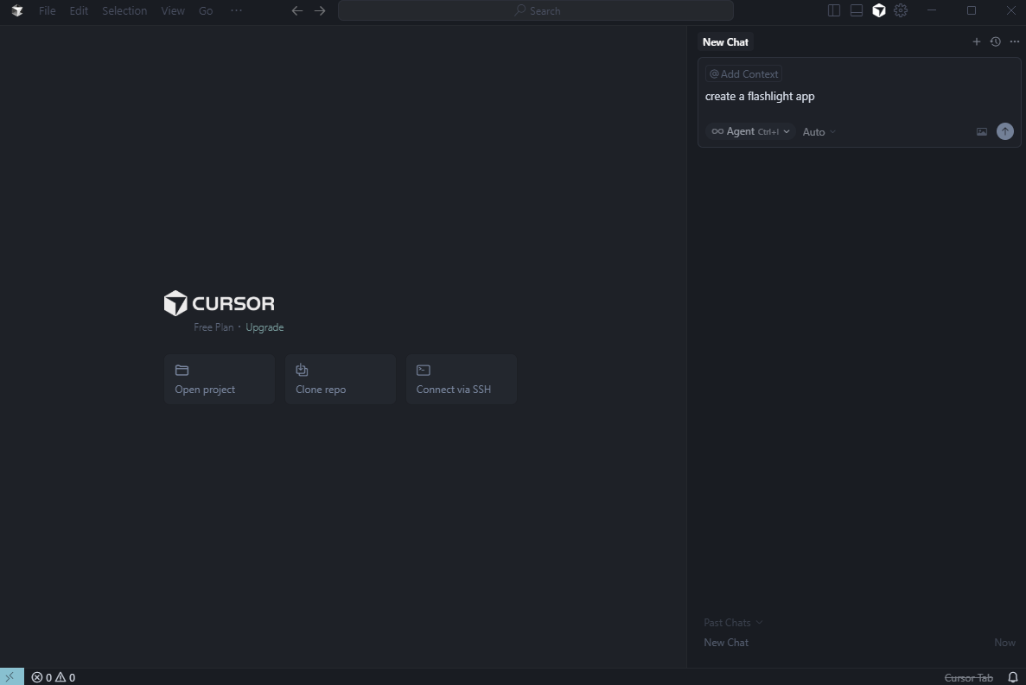Open the Agent mode dropdown
Screen dimensions: 1026x685
749,131
